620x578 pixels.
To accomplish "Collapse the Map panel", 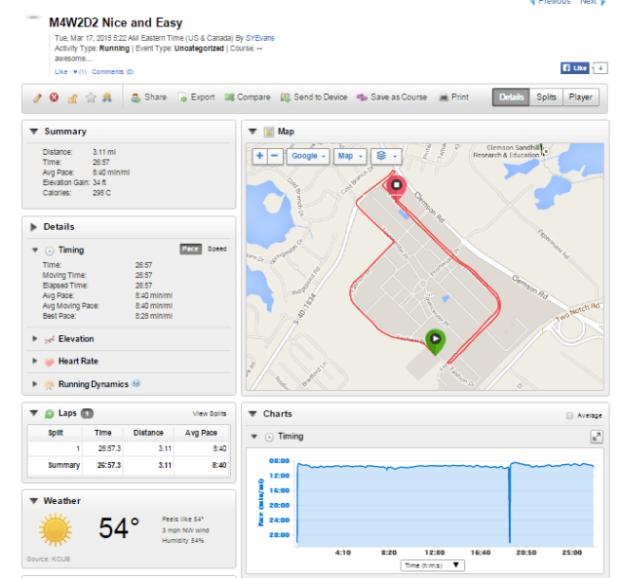I will pyautogui.click(x=252, y=132).
